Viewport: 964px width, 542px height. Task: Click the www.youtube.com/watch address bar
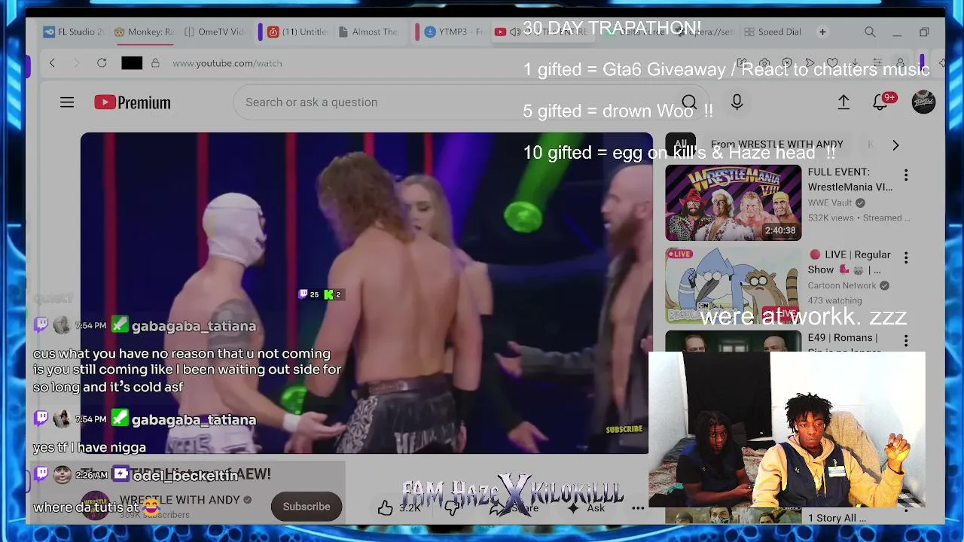[227, 63]
